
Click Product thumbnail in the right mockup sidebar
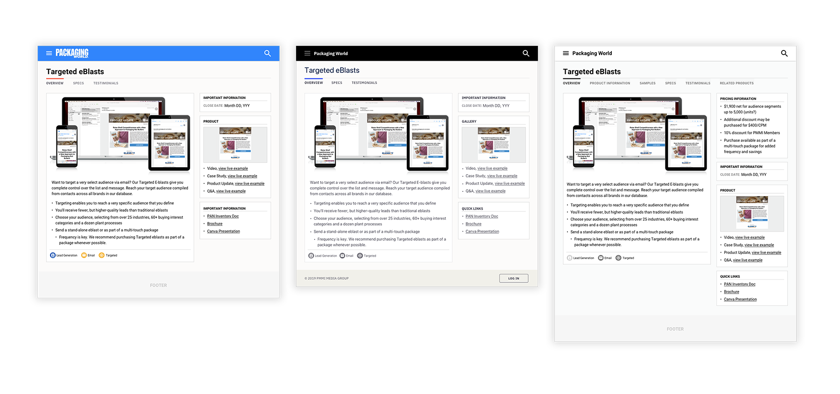752,213
